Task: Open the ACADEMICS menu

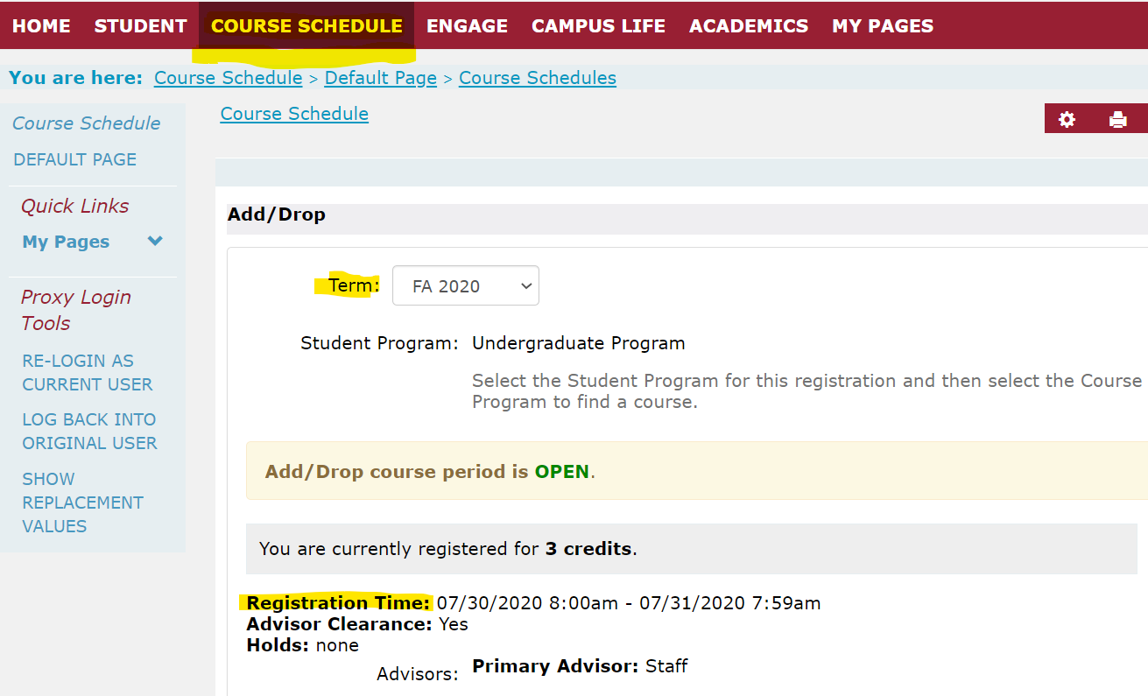Action: coord(749,26)
